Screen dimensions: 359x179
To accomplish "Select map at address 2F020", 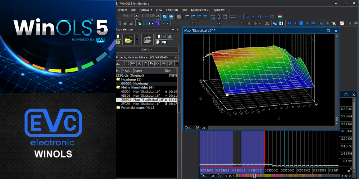I will pos(146,104).
